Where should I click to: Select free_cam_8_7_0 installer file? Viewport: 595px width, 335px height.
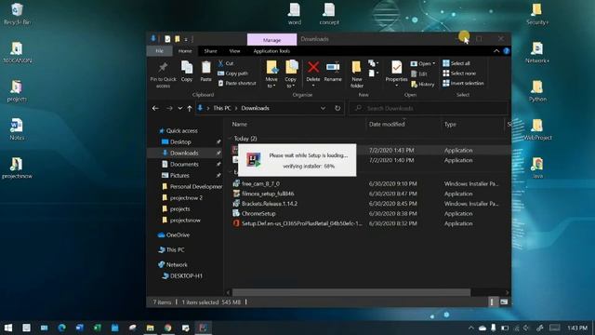(260, 184)
